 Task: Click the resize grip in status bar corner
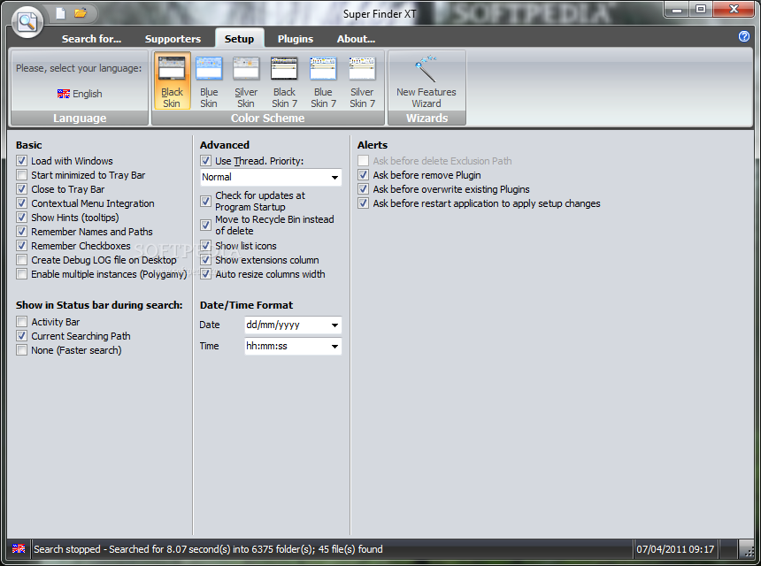(x=748, y=553)
